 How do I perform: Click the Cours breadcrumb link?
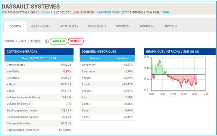[x=22, y=41]
